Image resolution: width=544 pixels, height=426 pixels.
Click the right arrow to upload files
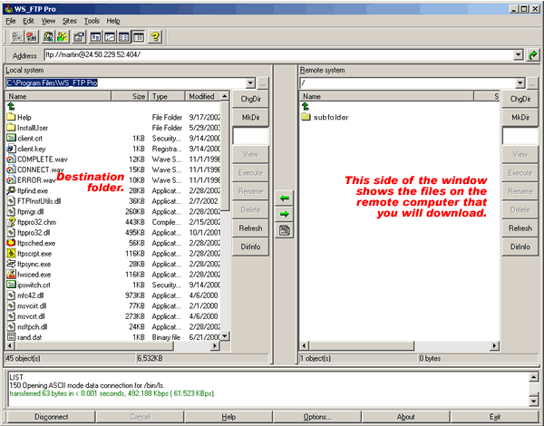point(285,214)
